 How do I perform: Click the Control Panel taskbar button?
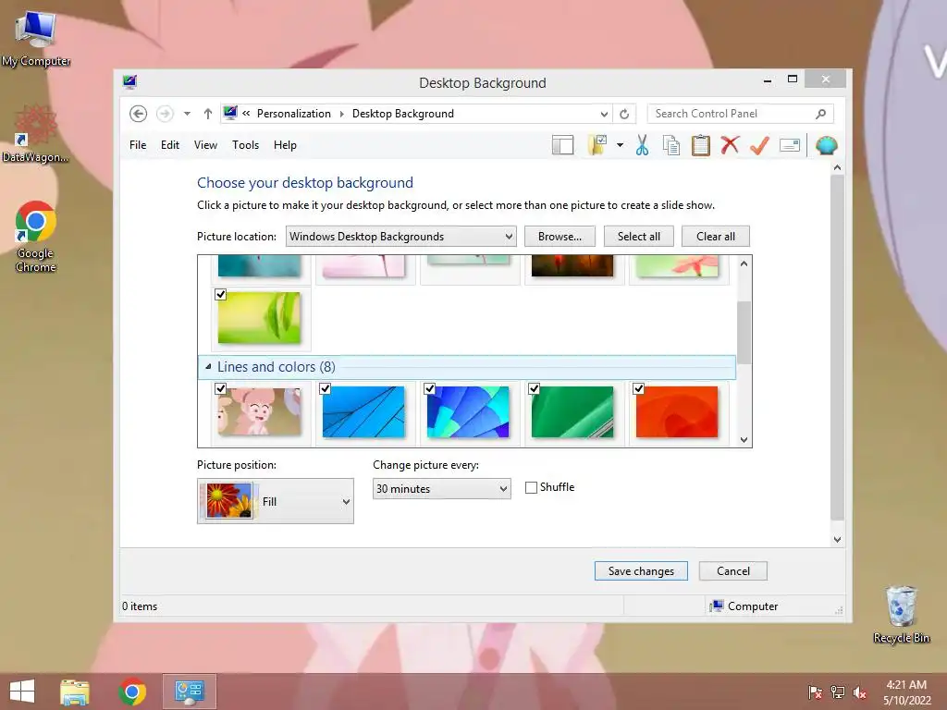click(x=190, y=692)
